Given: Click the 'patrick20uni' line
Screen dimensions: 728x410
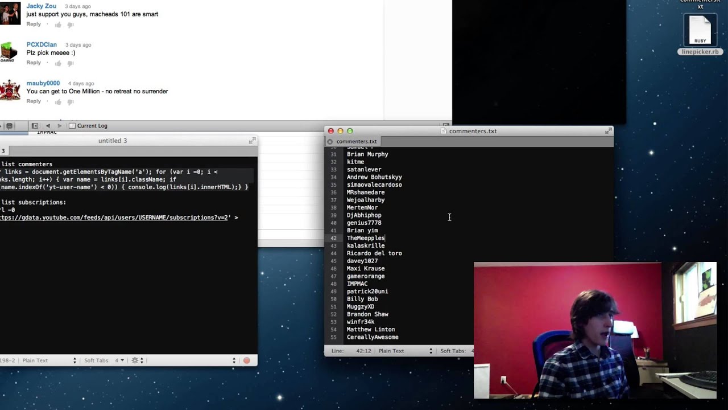Looking at the screenshot, I should (x=367, y=292).
